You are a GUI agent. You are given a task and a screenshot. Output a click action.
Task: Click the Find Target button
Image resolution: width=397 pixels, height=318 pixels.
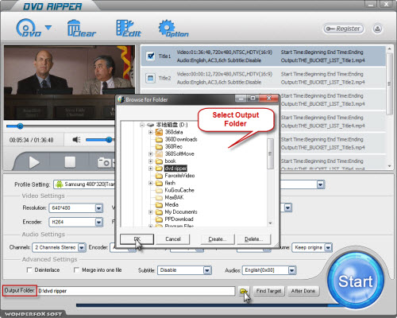[x=268, y=291]
